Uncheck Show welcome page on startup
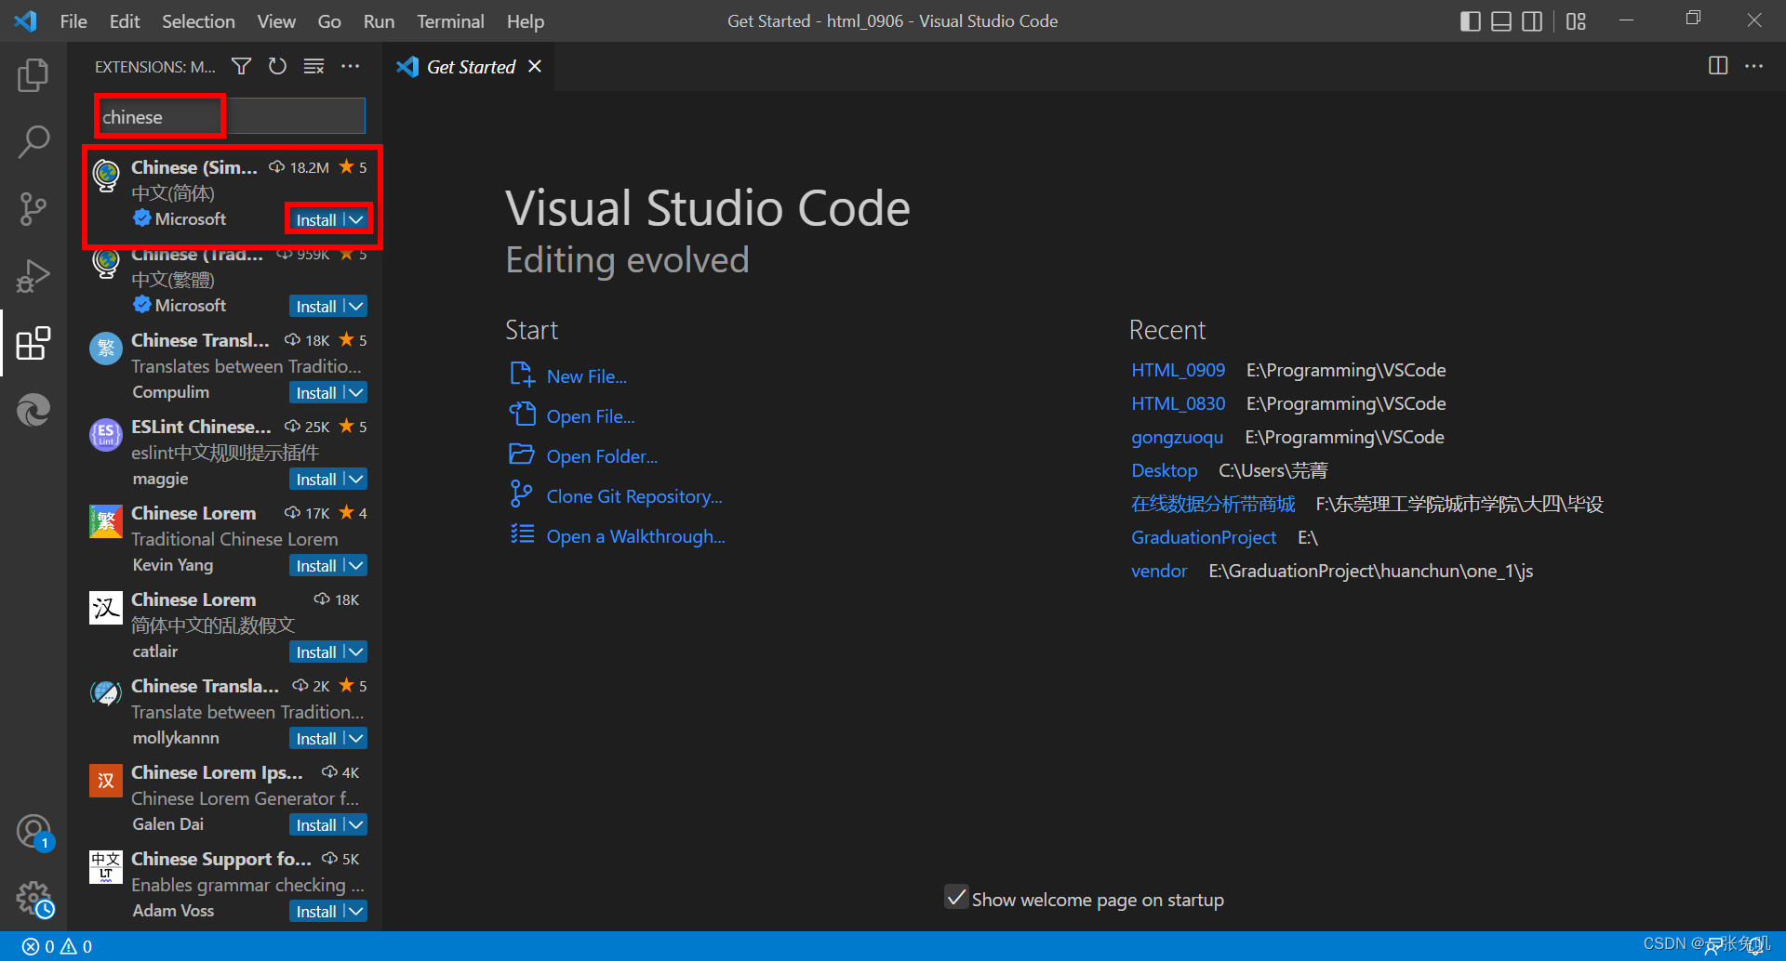This screenshot has width=1786, height=961. tap(956, 898)
